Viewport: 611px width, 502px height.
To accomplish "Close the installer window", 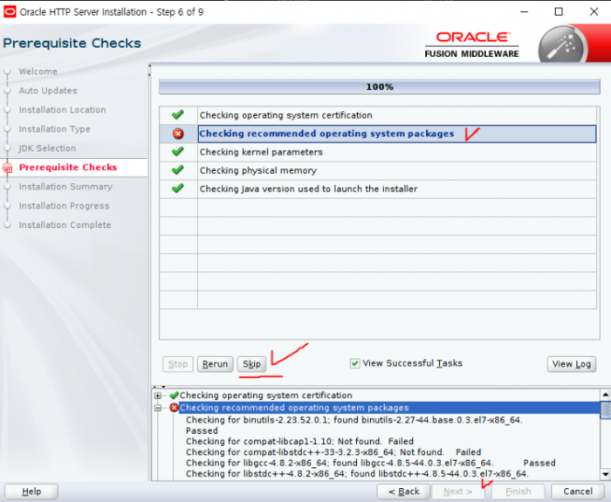I will [594, 11].
